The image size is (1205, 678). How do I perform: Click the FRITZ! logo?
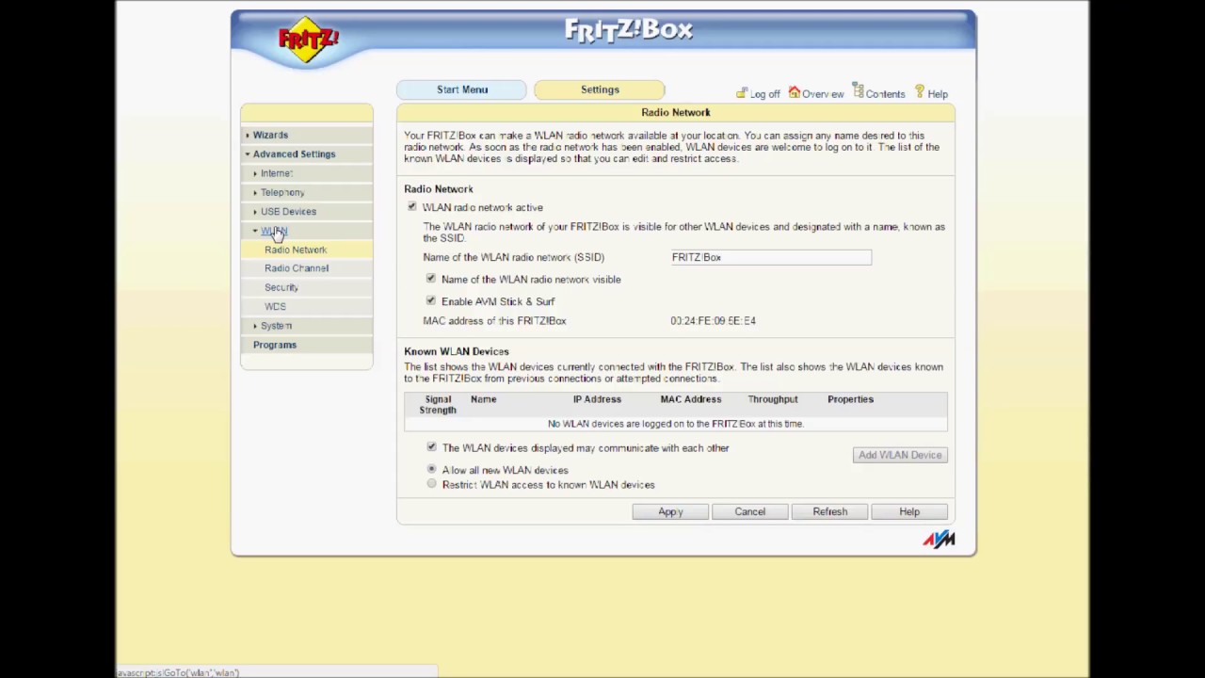click(308, 40)
